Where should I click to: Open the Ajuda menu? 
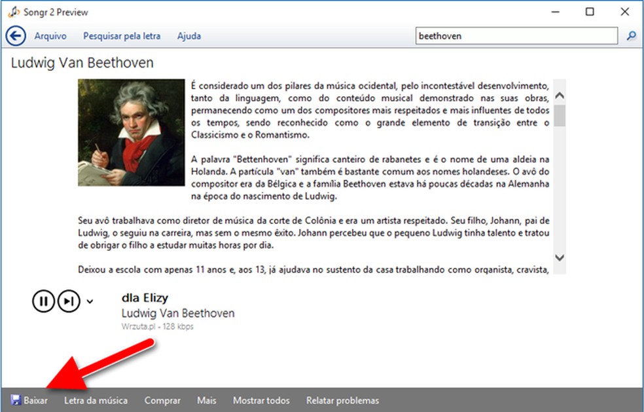[x=189, y=36]
